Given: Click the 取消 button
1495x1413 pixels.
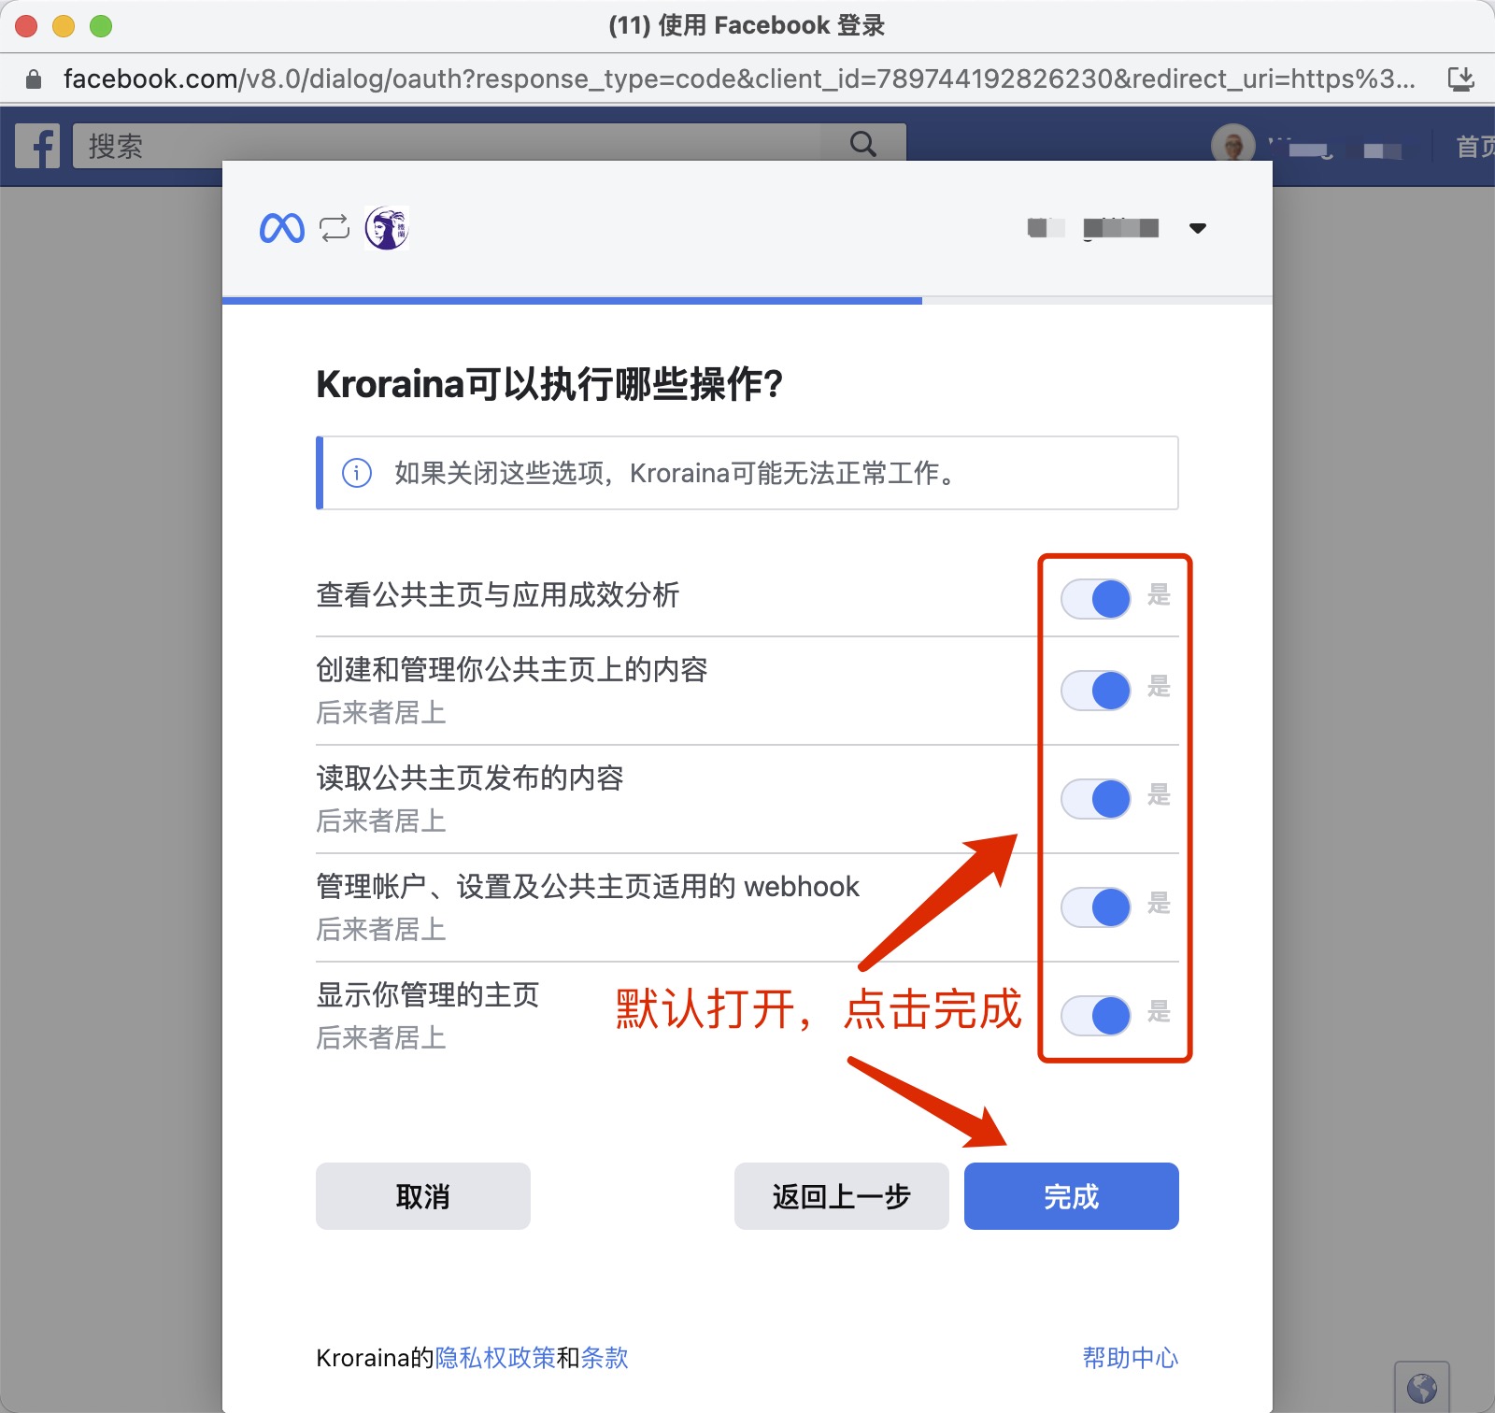Looking at the screenshot, I should [x=423, y=1196].
